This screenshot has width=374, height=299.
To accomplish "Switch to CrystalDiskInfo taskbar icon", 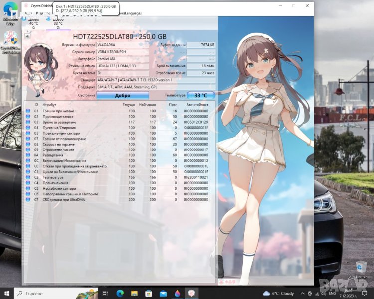I will (191, 293).
